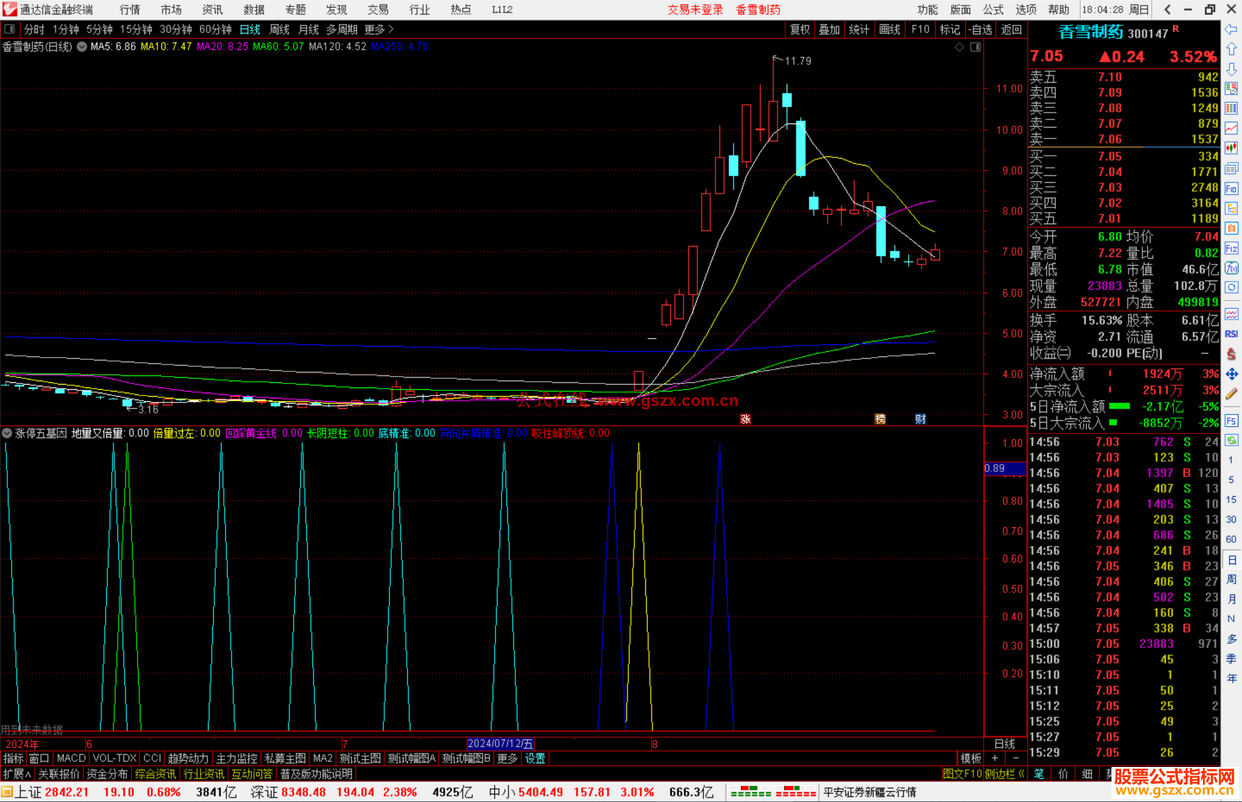This screenshot has height=802, width=1242.
Task: Click the F12 sidebar icon
Action: click(1231, 248)
